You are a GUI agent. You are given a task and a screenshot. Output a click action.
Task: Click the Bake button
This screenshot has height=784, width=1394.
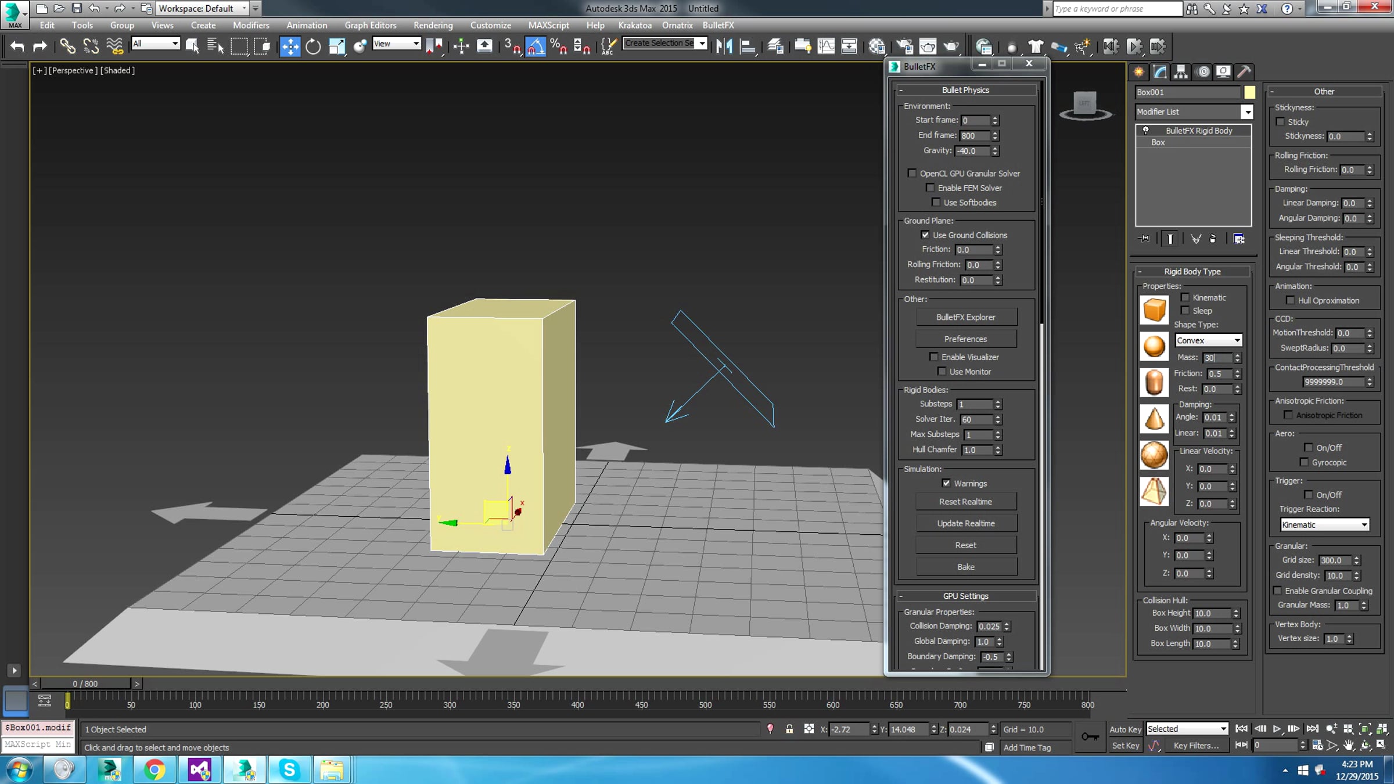tap(965, 567)
